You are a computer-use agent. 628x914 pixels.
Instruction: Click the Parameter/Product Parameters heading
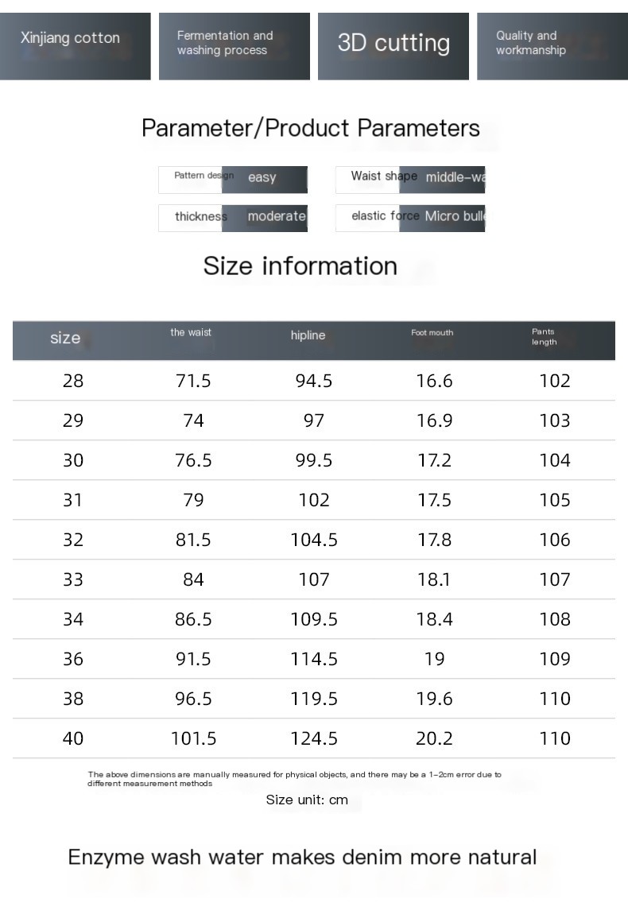[x=311, y=128]
